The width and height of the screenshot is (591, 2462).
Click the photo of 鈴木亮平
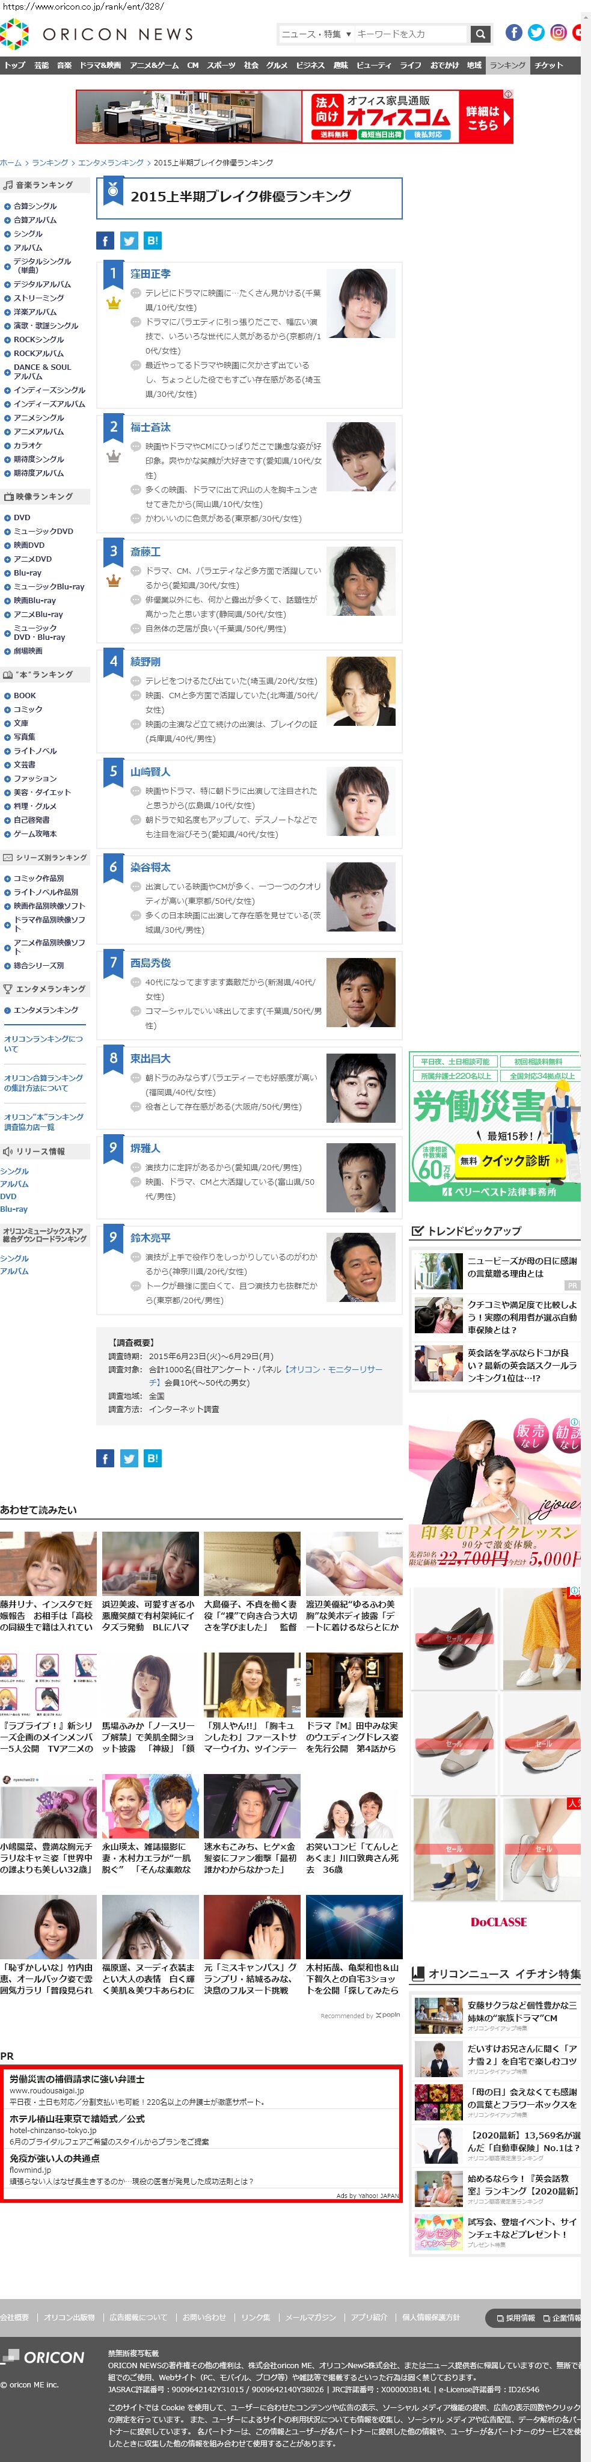[362, 1267]
